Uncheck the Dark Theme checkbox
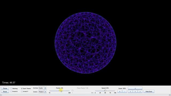 (22, 89)
